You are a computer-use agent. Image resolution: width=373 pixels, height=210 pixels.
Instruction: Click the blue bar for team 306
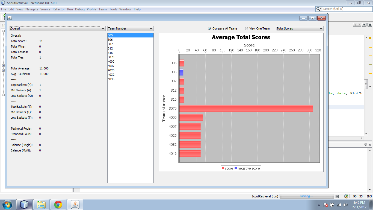tap(181, 72)
